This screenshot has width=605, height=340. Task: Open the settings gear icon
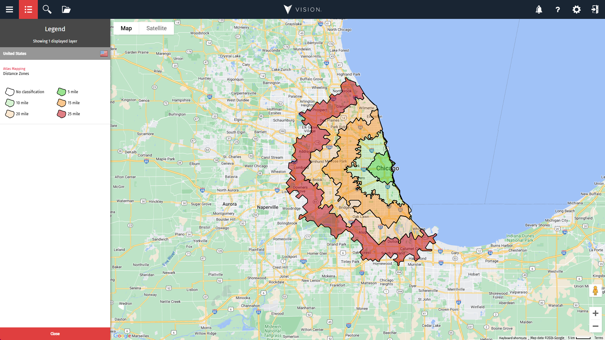576,9
